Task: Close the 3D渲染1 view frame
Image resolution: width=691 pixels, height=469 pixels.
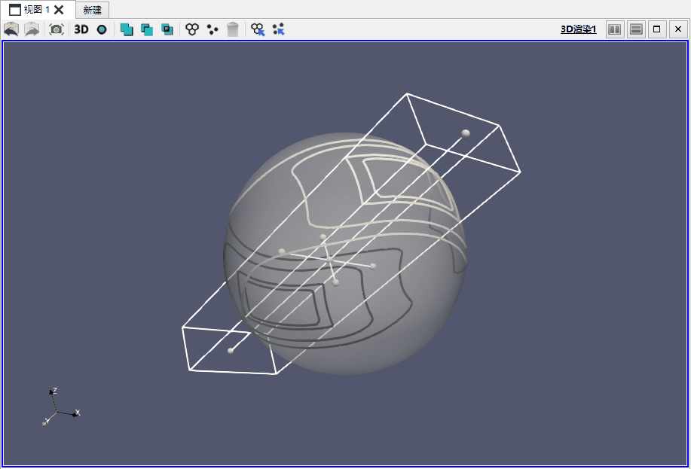Action: (x=677, y=29)
